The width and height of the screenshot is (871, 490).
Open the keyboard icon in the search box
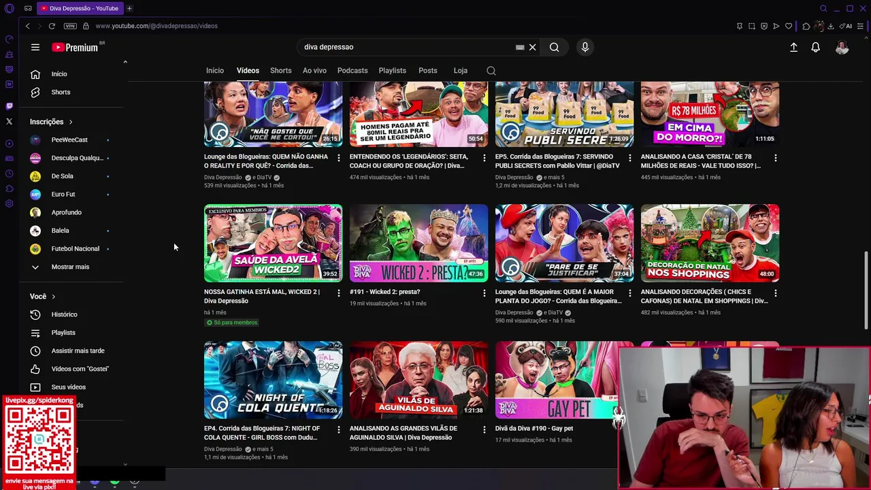520,47
